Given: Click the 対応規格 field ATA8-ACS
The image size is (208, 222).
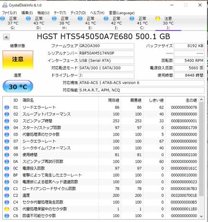Looking at the screenshot, I should [x=142, y=83].
